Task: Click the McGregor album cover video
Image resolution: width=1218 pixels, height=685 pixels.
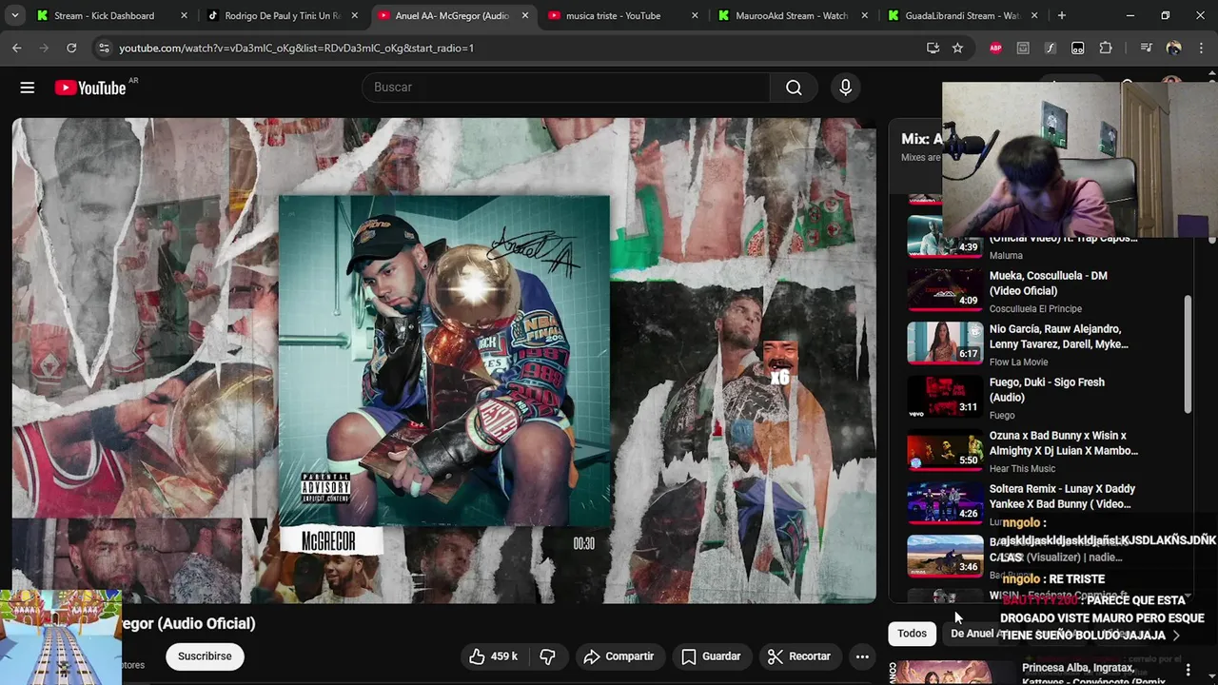Action: (x=444, y=361)
